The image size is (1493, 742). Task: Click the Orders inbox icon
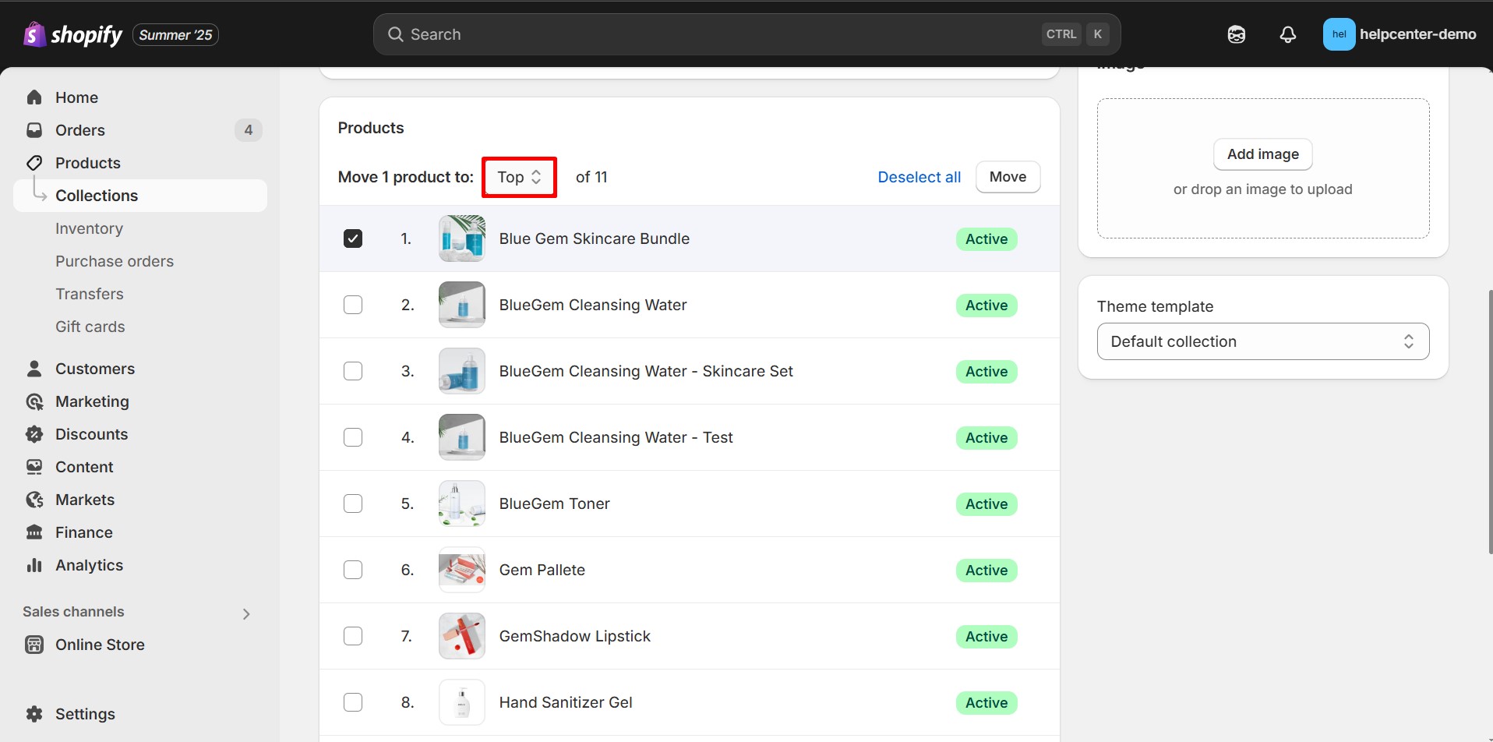click(34, 130)
